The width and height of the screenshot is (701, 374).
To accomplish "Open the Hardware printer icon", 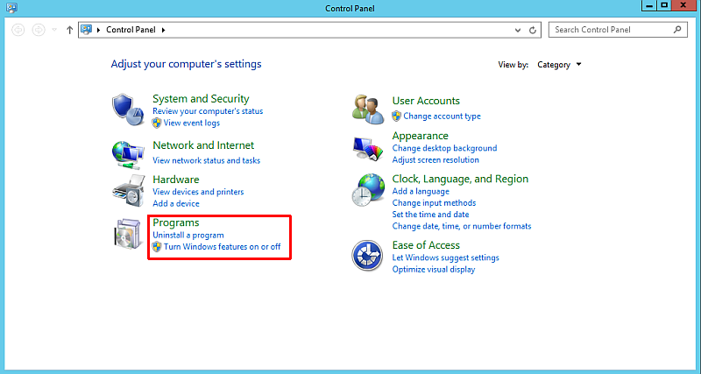I will point(128,191).
